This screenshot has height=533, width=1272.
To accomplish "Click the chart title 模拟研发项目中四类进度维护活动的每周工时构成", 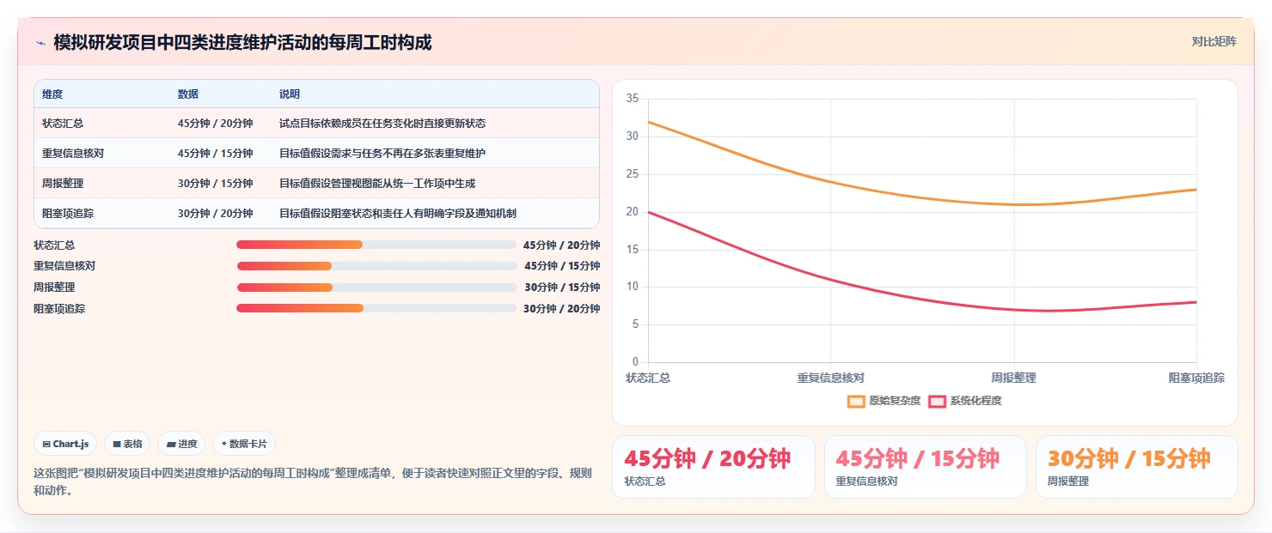I will click(242, 42).
